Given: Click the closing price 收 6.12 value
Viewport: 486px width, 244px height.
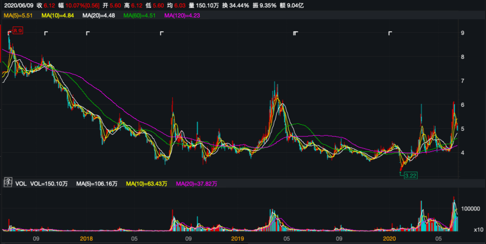Looking at the screenshot, I should (x=46, y=5).
